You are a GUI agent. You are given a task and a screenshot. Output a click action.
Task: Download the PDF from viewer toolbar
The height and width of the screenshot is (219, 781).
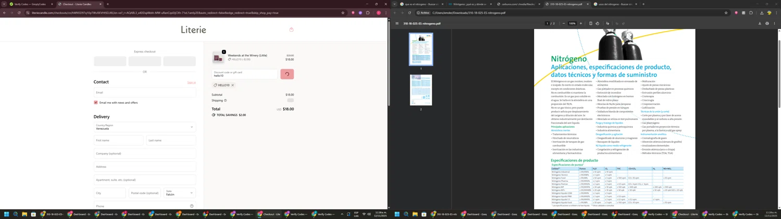click(x=760, y=23)
